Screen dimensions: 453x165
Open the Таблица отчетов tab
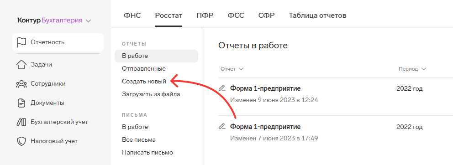click(x=317, y=15)
